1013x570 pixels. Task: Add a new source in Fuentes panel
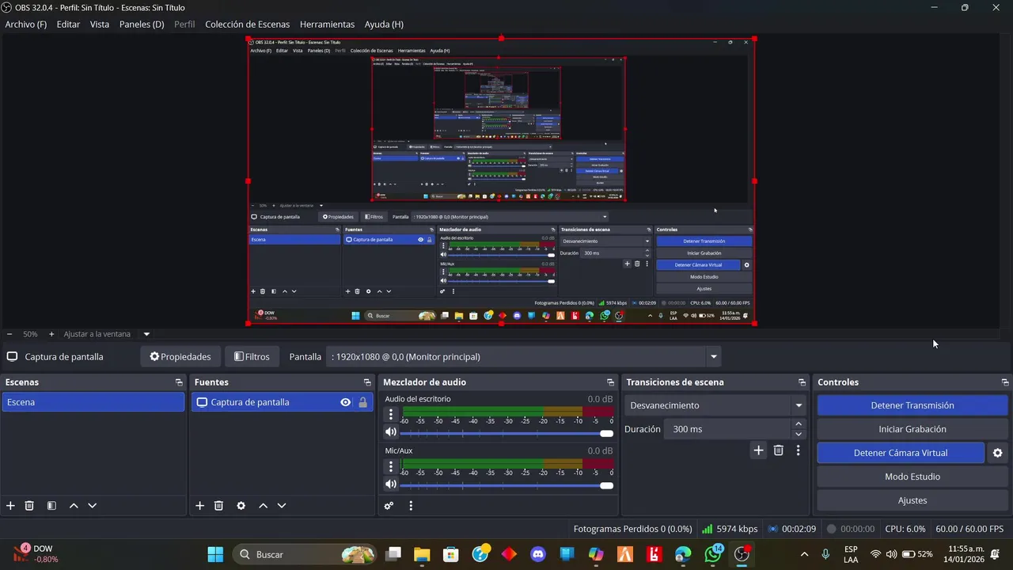tap(199, 506)
